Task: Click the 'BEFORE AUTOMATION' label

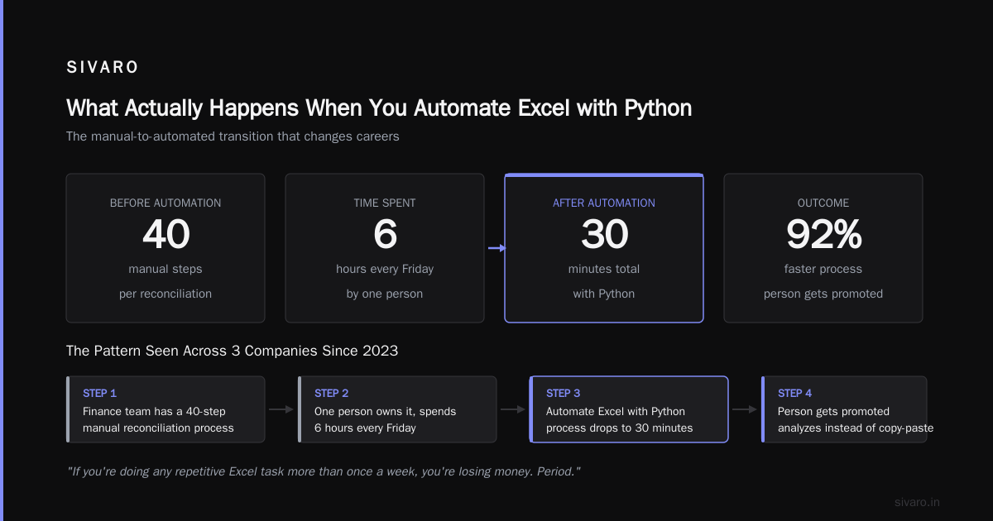Action: 165,203
